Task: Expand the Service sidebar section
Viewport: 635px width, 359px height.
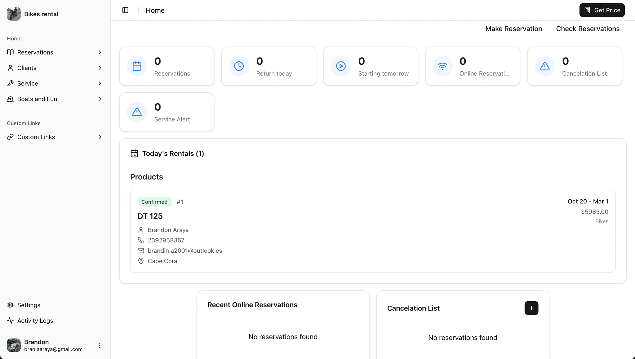Action: click(55, 83)
